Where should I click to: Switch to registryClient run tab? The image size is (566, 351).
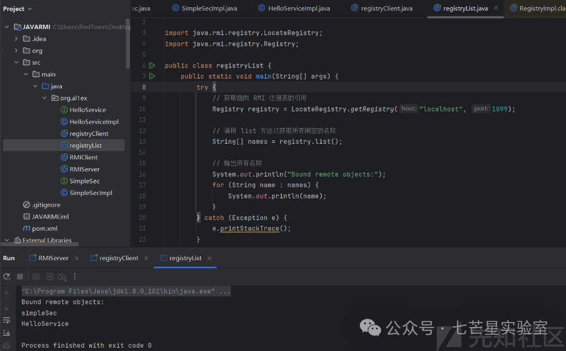click(x=114, y=258)
